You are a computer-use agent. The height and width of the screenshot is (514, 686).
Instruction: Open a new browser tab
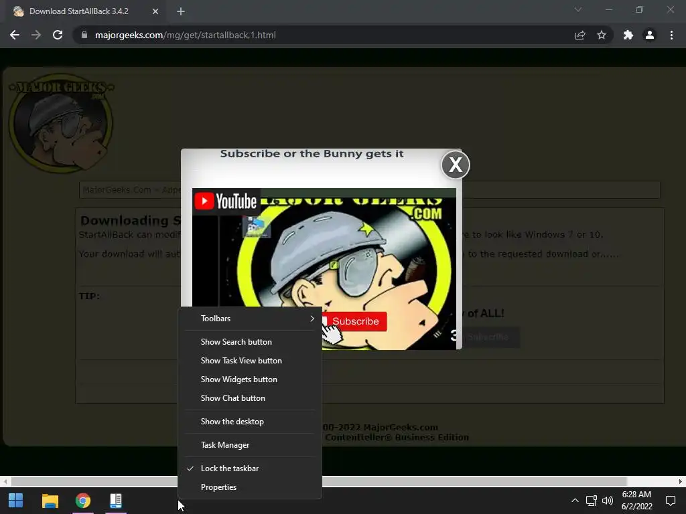(181, 11)
